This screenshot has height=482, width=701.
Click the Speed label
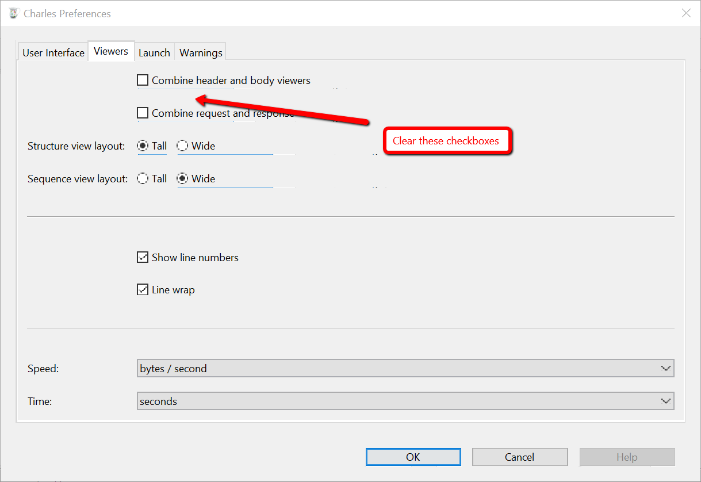43,369
